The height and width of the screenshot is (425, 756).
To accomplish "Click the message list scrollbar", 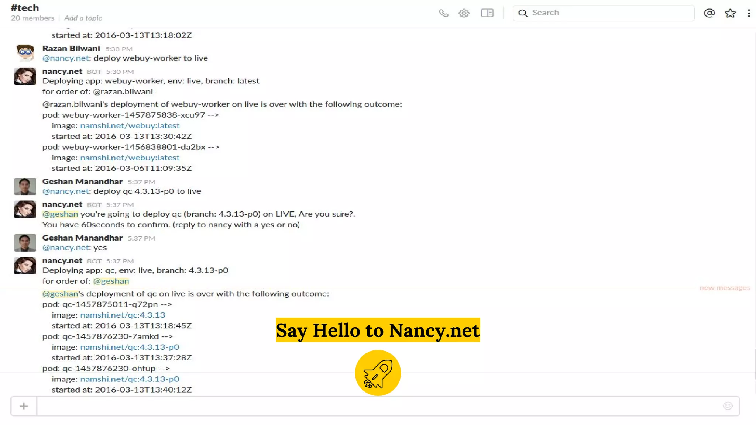I will coord(755,364).
